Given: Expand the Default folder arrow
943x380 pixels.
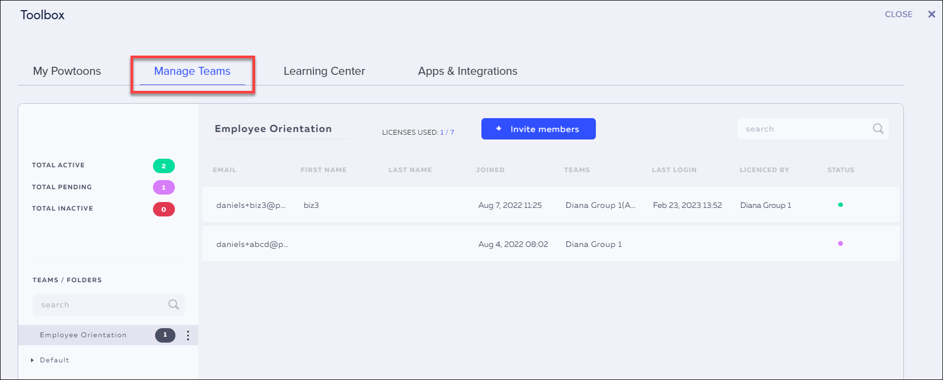Looking at the screenshot, I should coord(32,360).
